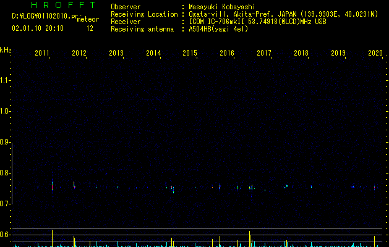Click the meteor count value 12
Viewport: 389px width, 247px height.
pos(90,28)
